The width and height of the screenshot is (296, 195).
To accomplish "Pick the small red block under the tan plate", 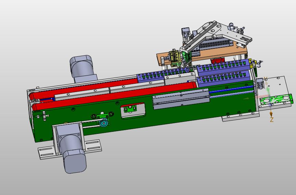I will [218, 61].
